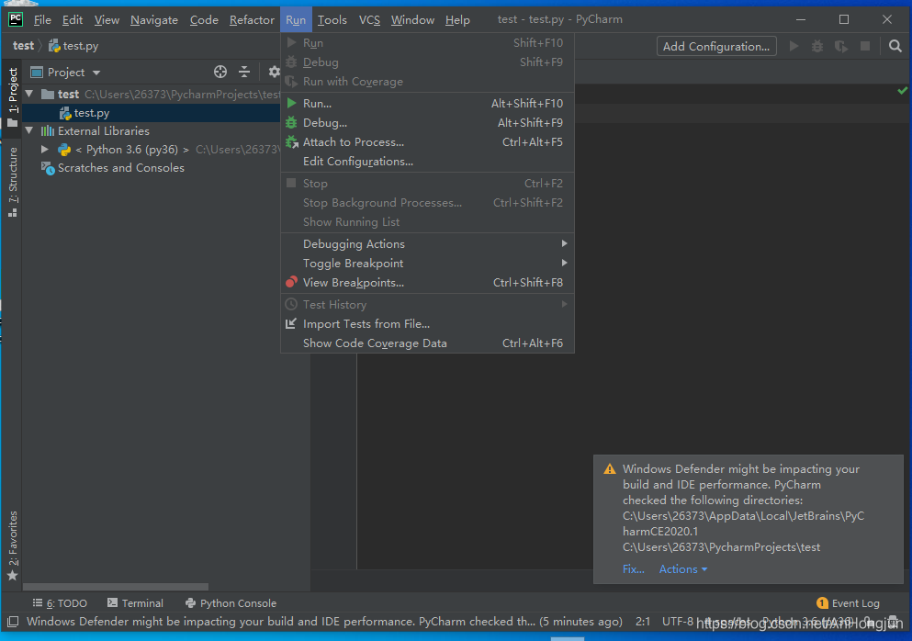Click the test.py breadcrumb in navigation bar

(x=73, y=45)
